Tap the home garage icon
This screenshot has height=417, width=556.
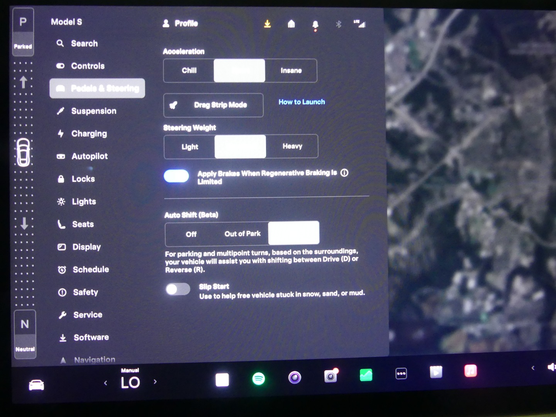pos(291,24)
